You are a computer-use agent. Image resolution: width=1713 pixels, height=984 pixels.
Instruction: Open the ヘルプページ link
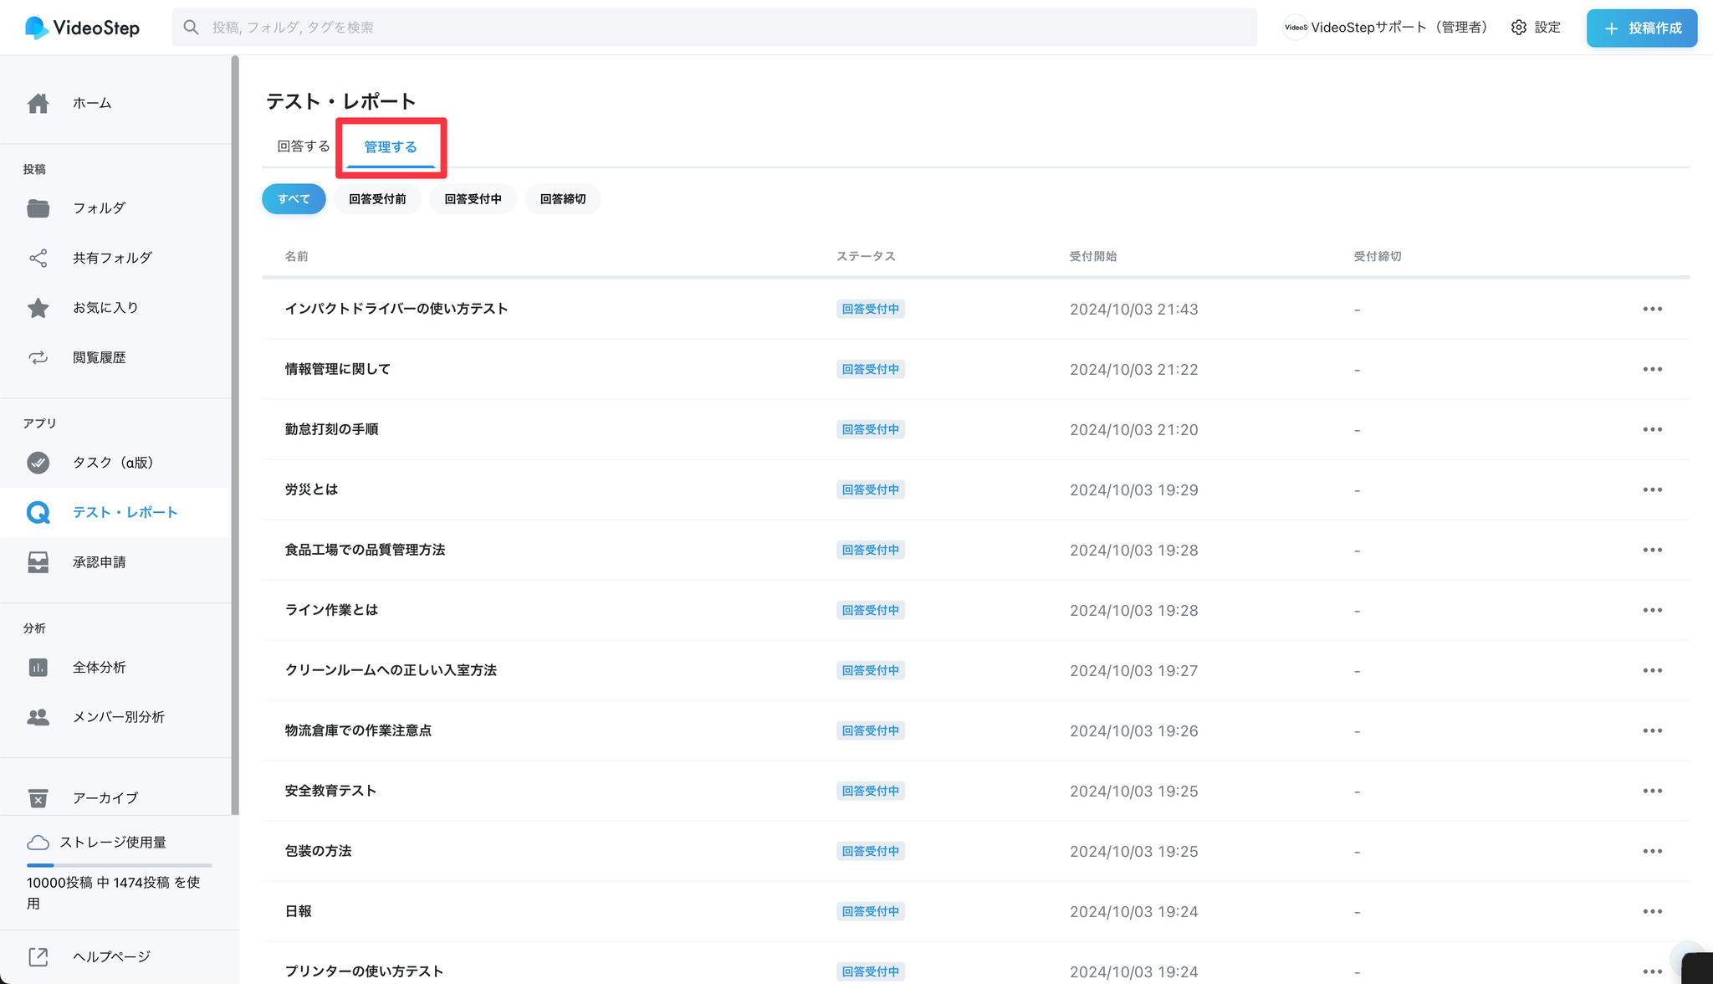(111, 956)
